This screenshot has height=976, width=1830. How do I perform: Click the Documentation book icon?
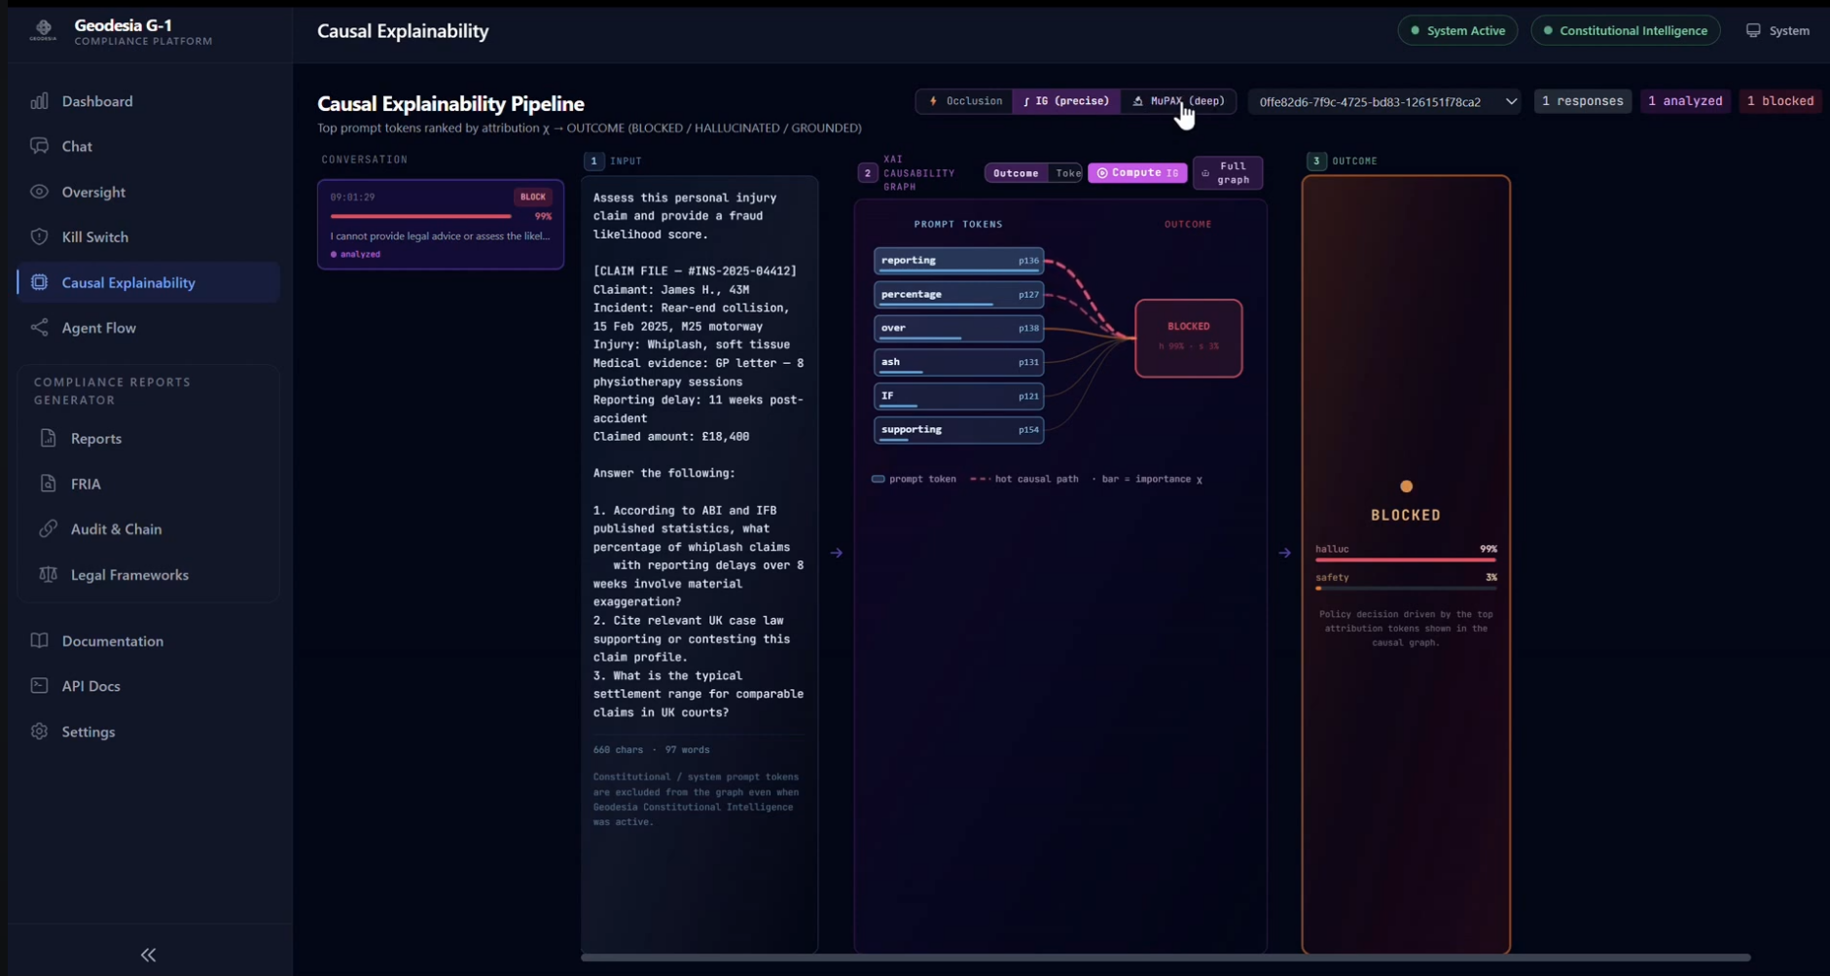pyautogui.click(x=39, y=640)
